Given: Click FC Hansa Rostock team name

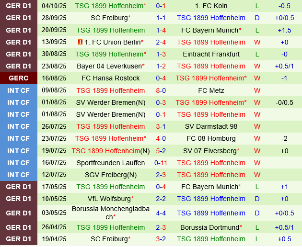Looking at the screenshot, I should 111,78.
